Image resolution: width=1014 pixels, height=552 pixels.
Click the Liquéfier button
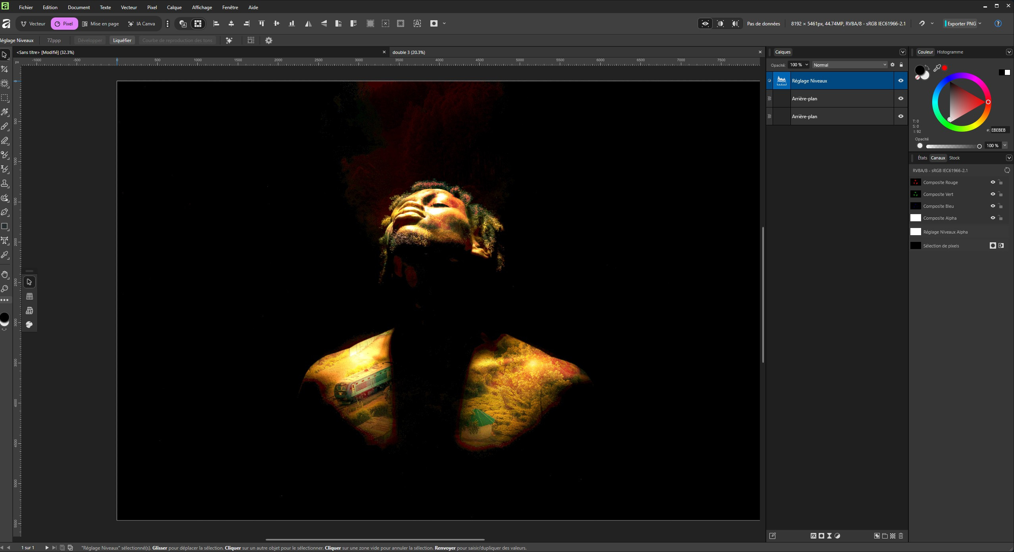pos(122,40)
